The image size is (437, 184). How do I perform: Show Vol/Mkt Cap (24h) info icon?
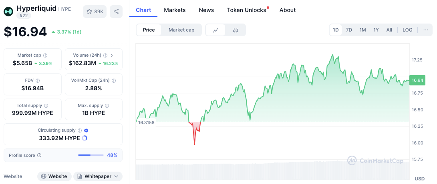tap(114, 81)
